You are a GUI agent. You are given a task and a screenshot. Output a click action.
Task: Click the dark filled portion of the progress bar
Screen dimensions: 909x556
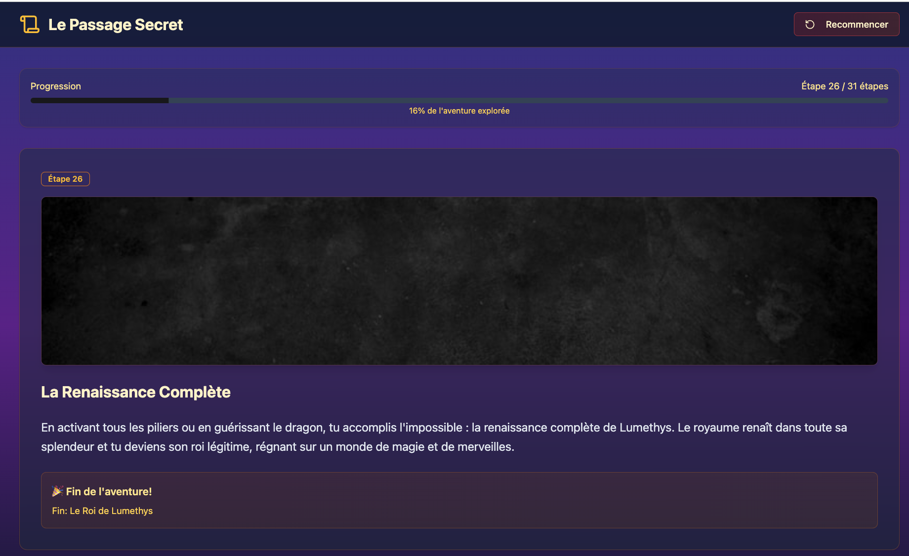pyautogui.click(x=99, y=100)
